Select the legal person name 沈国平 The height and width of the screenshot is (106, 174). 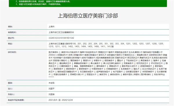(x=52, y=89)
